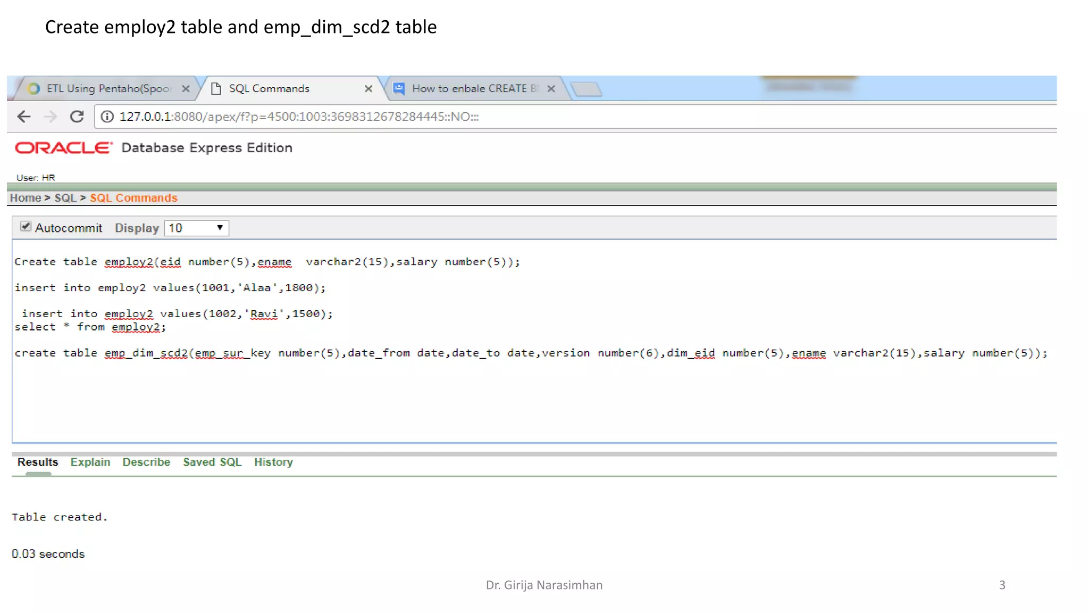Viewport: 1089px width, 613px height.
Task: Open the Describe tab
Action: (x=146, y=462)
